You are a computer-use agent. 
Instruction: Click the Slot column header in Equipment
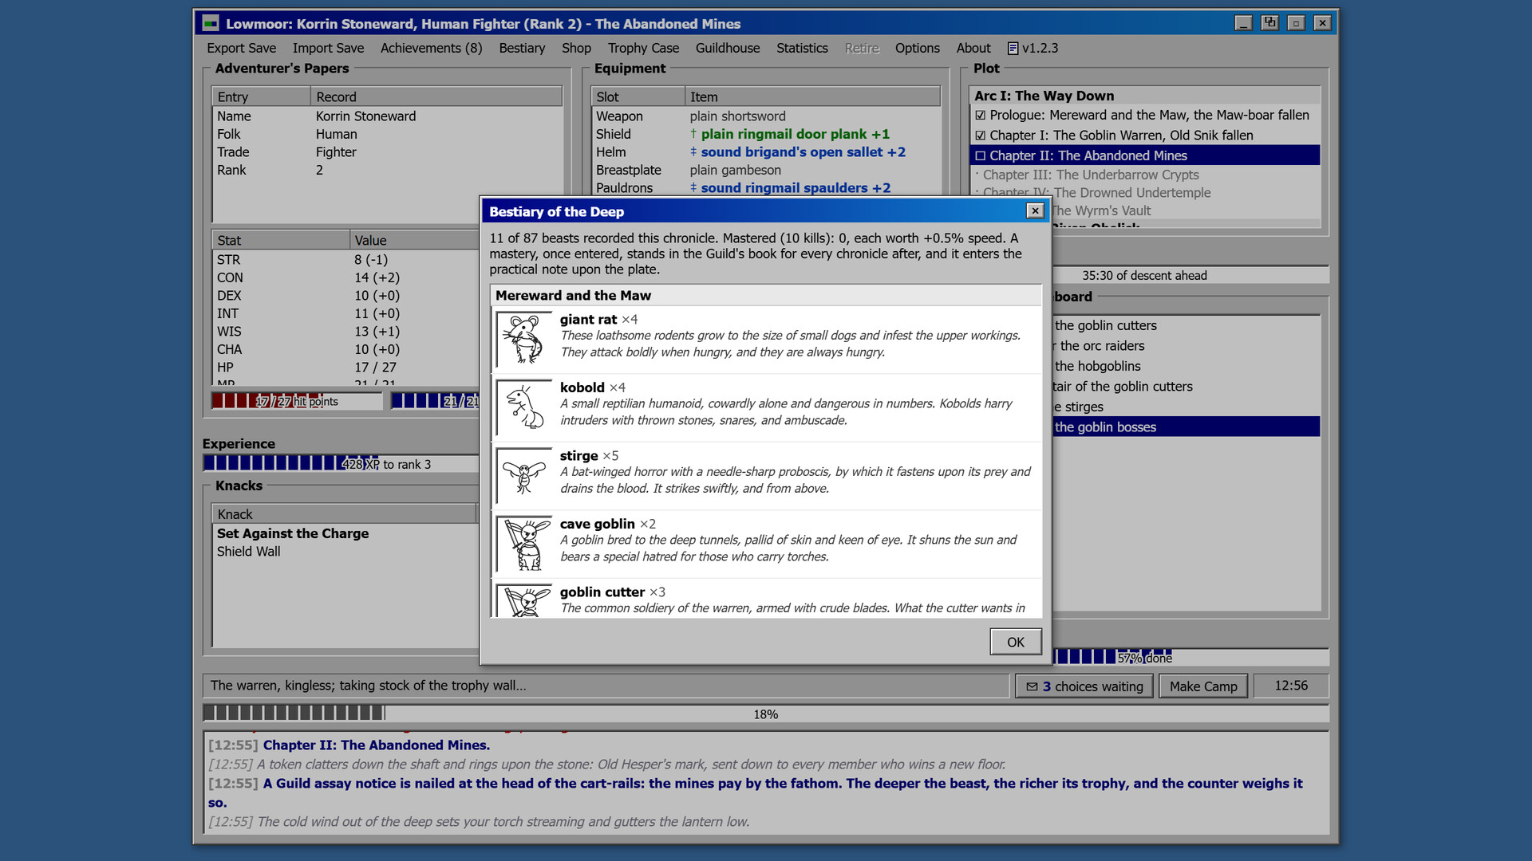[638, 96]
